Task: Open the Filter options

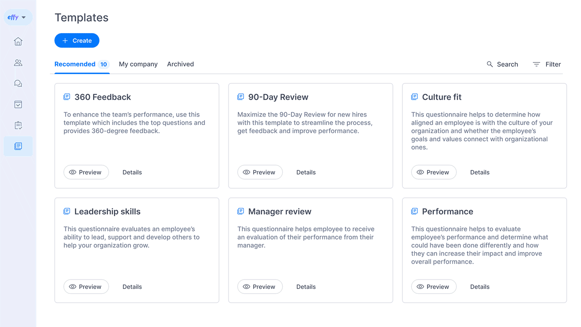Action: point(547,64)
